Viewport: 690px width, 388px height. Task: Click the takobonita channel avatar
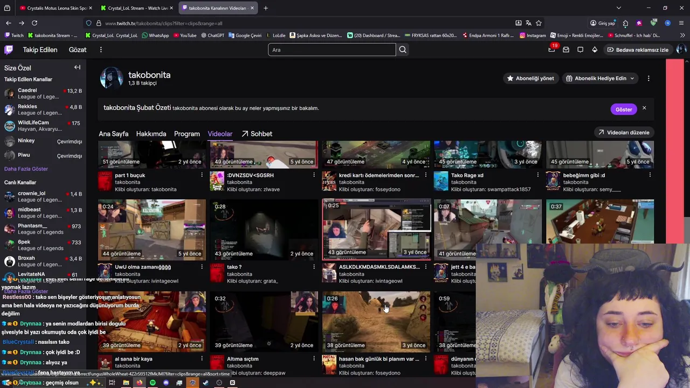[111, 78]
